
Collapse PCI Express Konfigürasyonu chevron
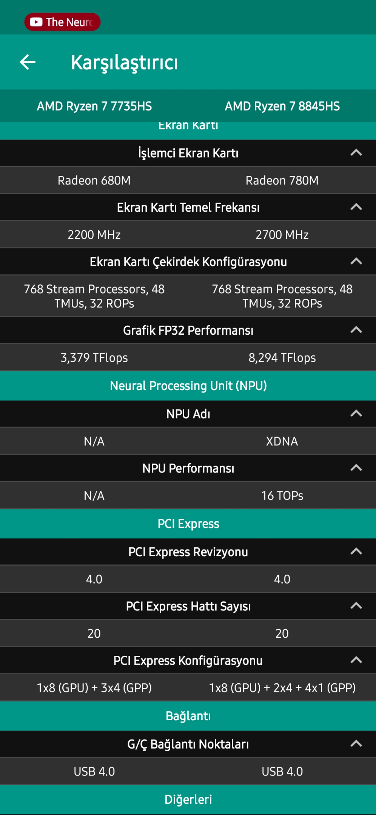356,660
